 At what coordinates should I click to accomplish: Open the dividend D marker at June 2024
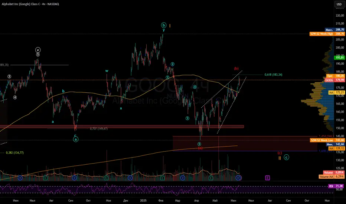(20, 178)
